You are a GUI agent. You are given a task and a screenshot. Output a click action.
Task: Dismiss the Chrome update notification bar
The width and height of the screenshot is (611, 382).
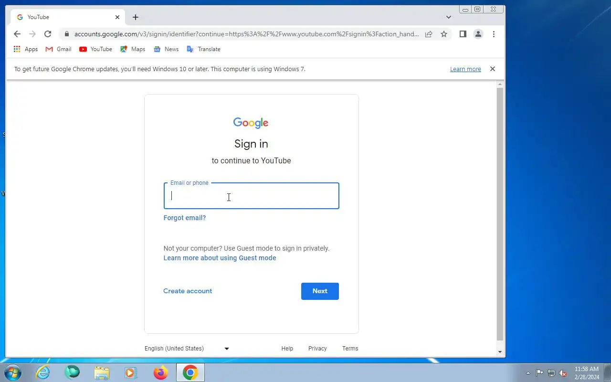[x=493, y=69]
